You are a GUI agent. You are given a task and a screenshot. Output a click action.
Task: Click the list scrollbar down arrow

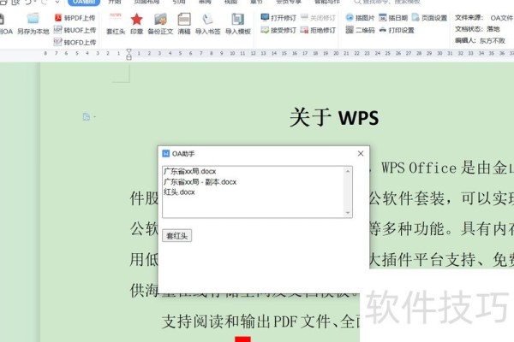pyautogui.click(x=348, y=213)
